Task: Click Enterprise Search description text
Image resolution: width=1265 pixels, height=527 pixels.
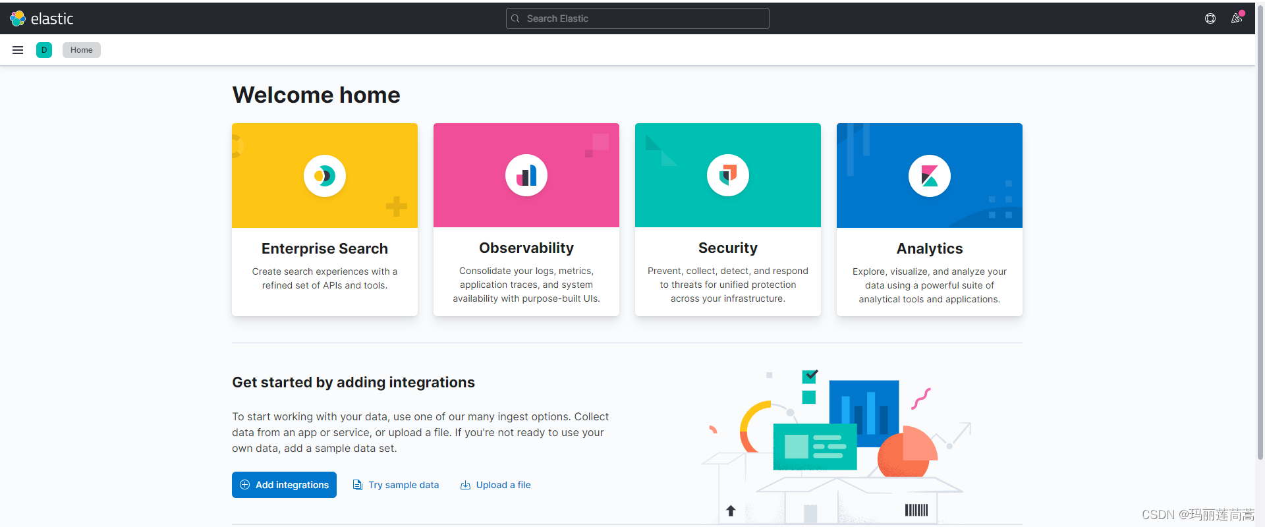Action: tap(325, 278)
